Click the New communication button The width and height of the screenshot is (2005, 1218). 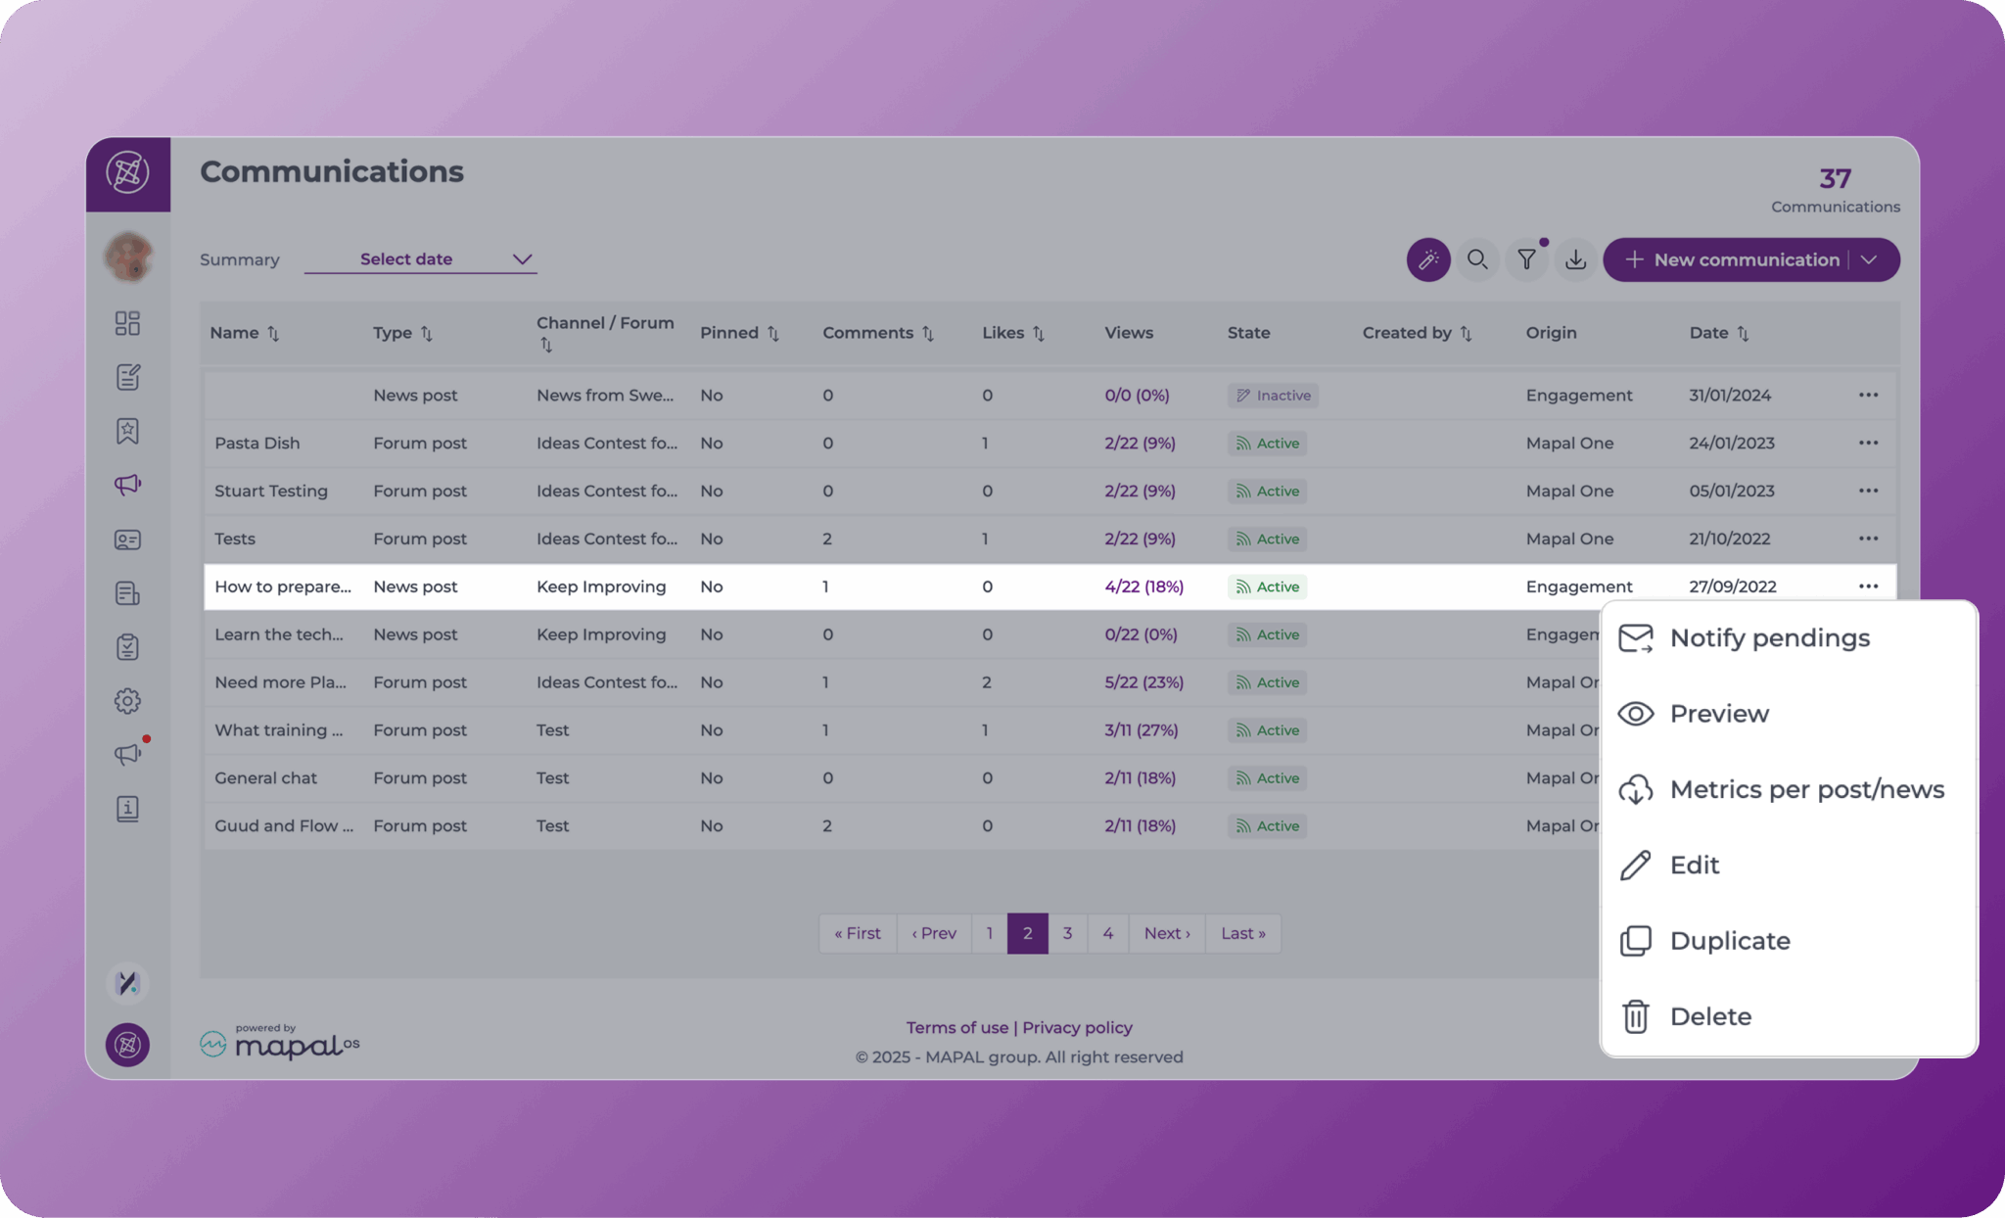click(1733, 260)
